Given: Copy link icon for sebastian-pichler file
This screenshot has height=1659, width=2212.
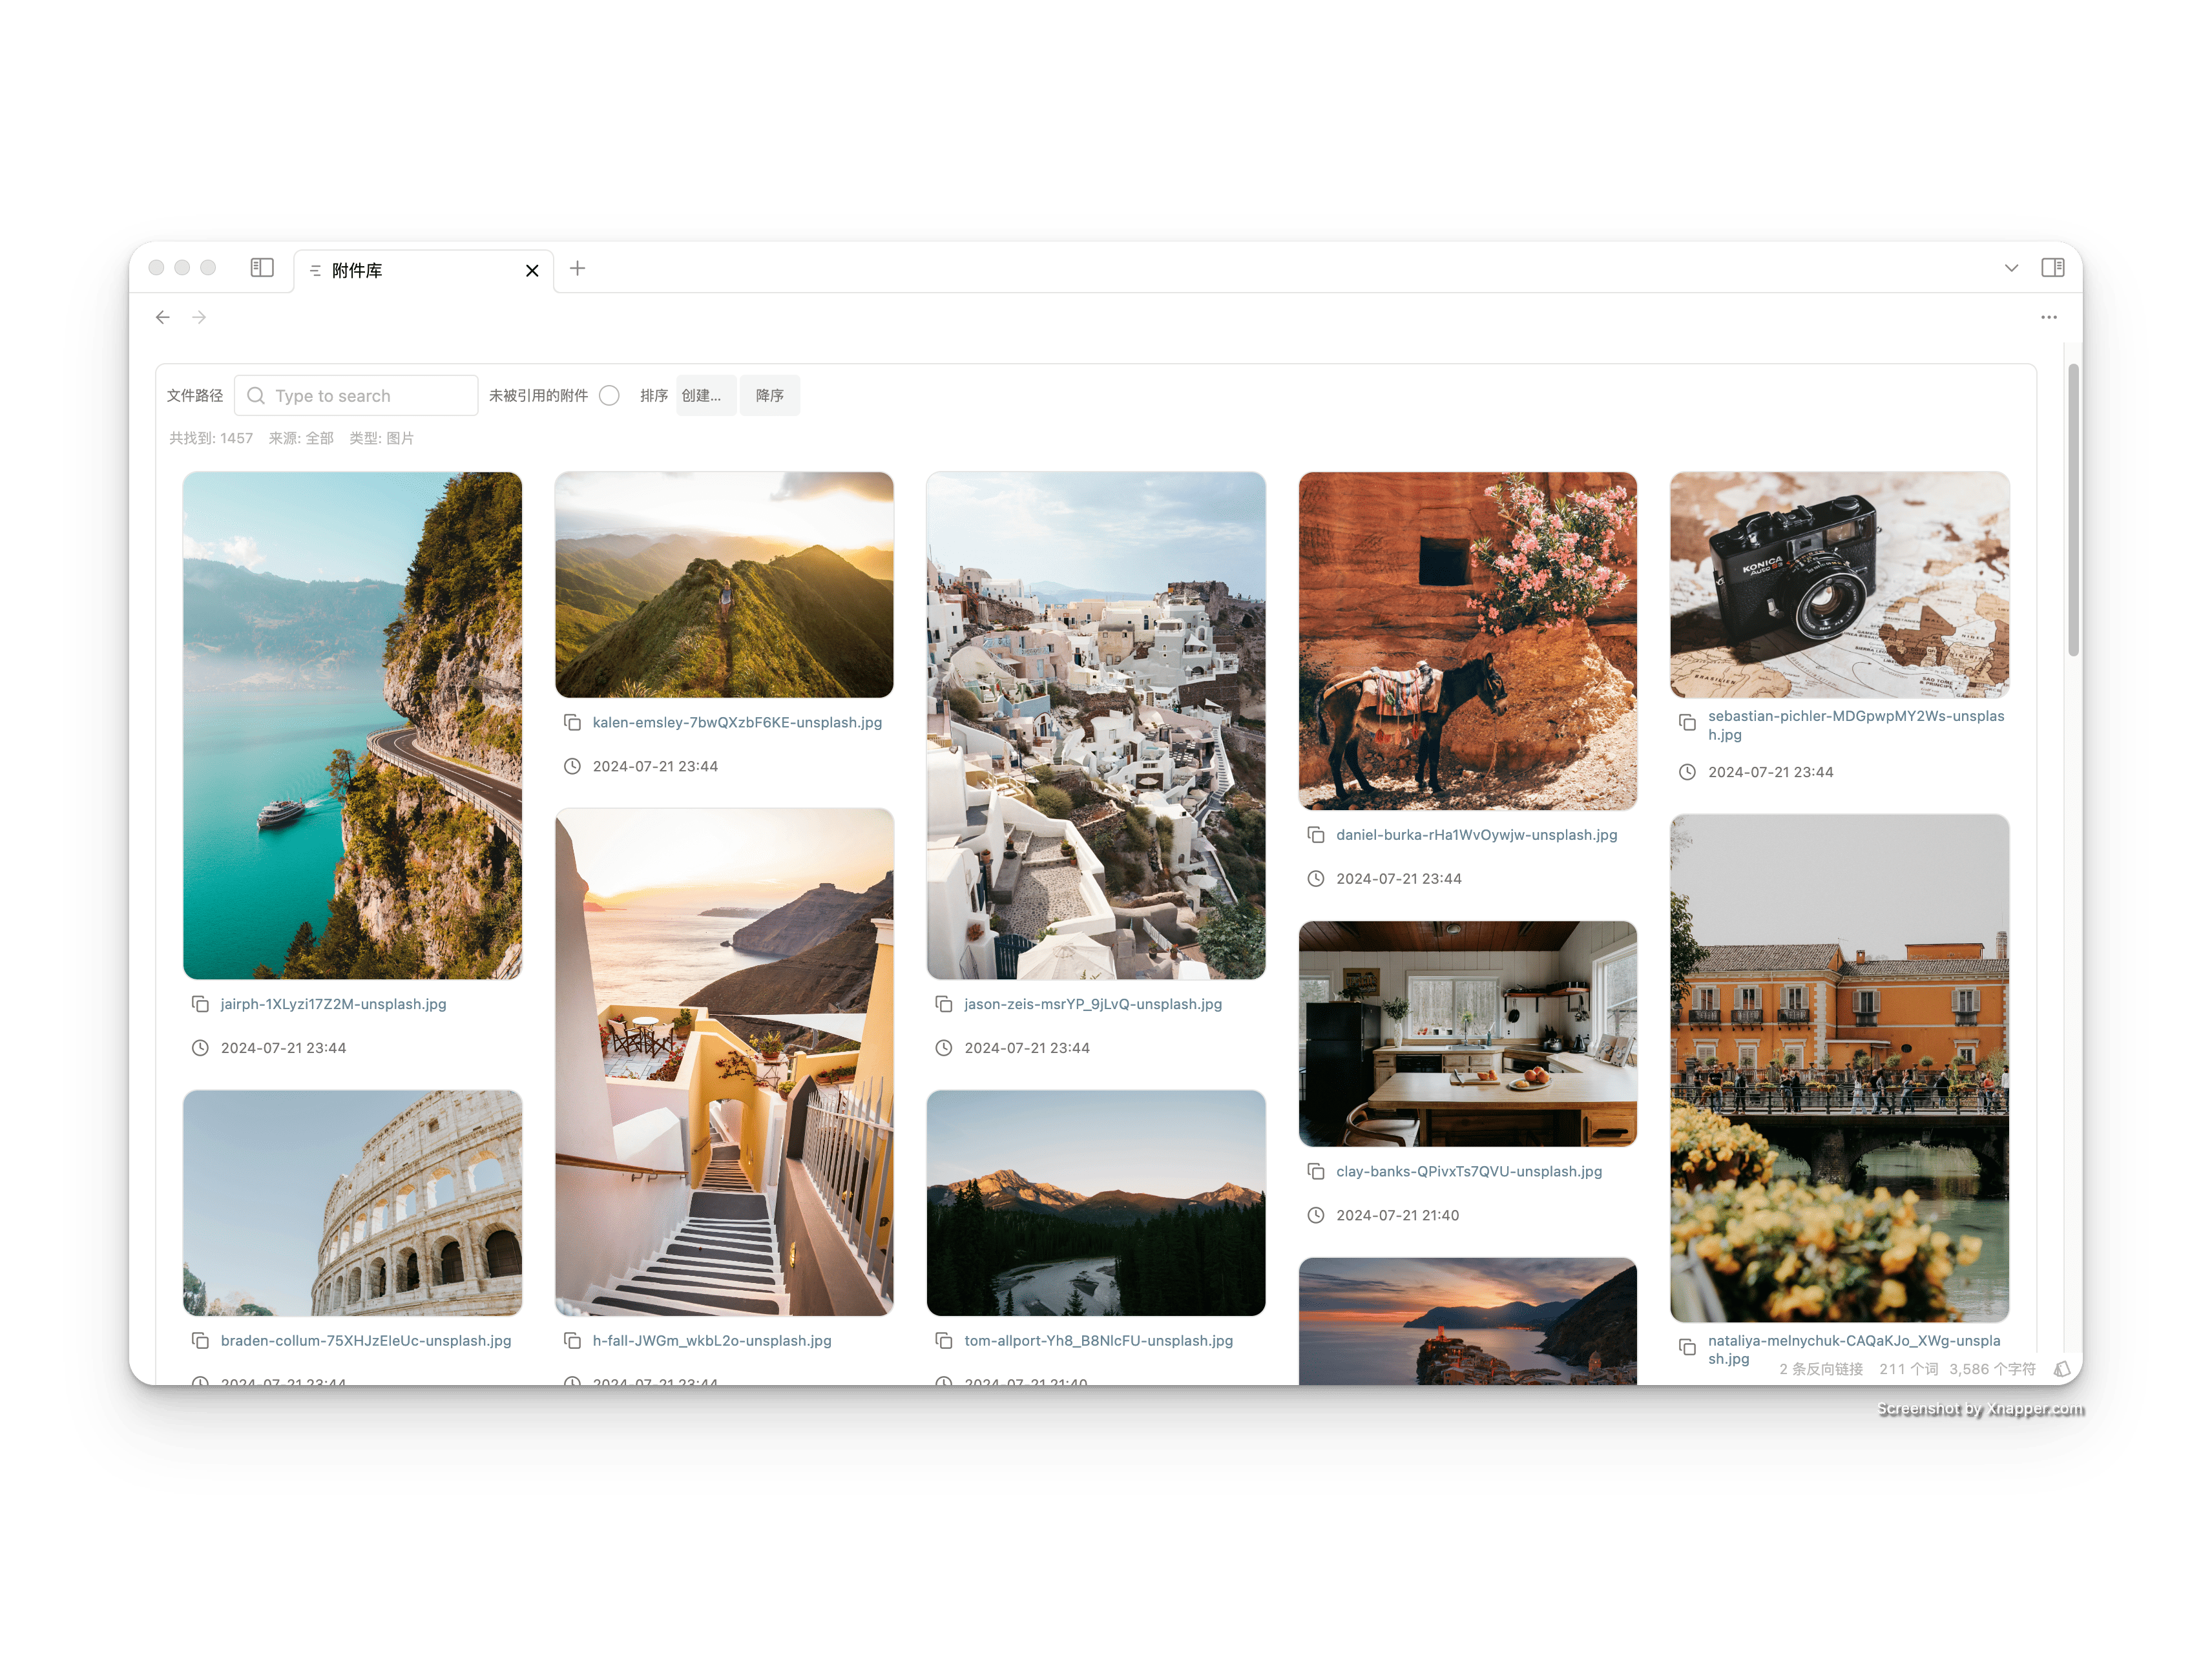Looking at the screenshot, I should pos(1687,722).
